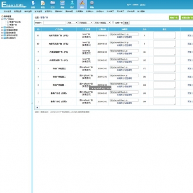
Task: Select 管理广告 under 广告系统 in the tree
Action: (x=13, y=25)
